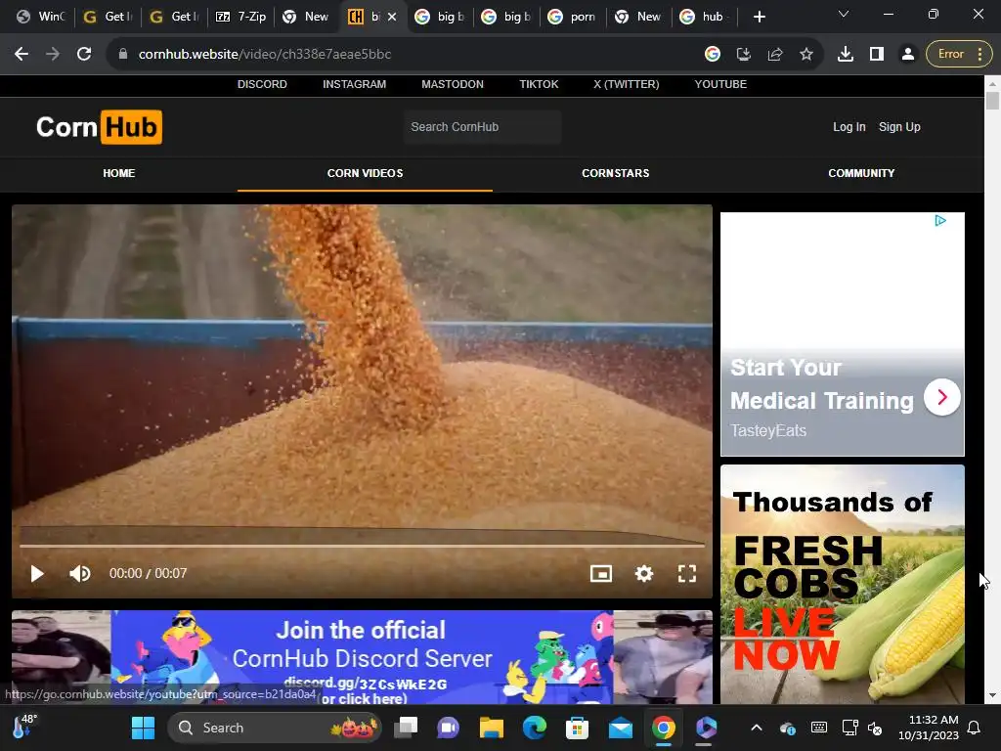Open the weather widget showing 48°
Viewport: 1001px width, 751px height.
pyautogui.click(x=25, y=727)
